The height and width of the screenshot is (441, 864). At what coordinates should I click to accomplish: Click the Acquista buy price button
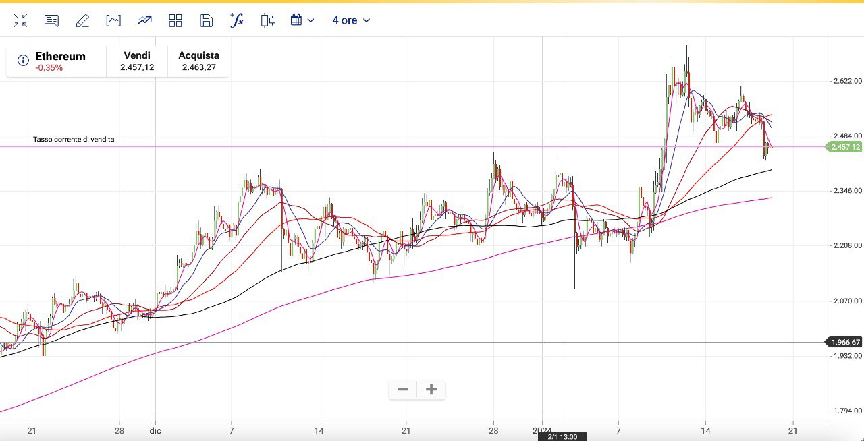pyautogui.click(x=198, y=61)
